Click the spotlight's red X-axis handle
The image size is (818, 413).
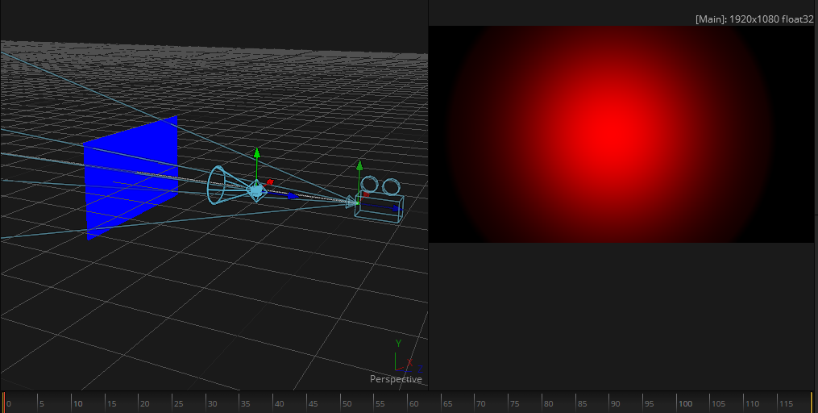pos(270,182)
